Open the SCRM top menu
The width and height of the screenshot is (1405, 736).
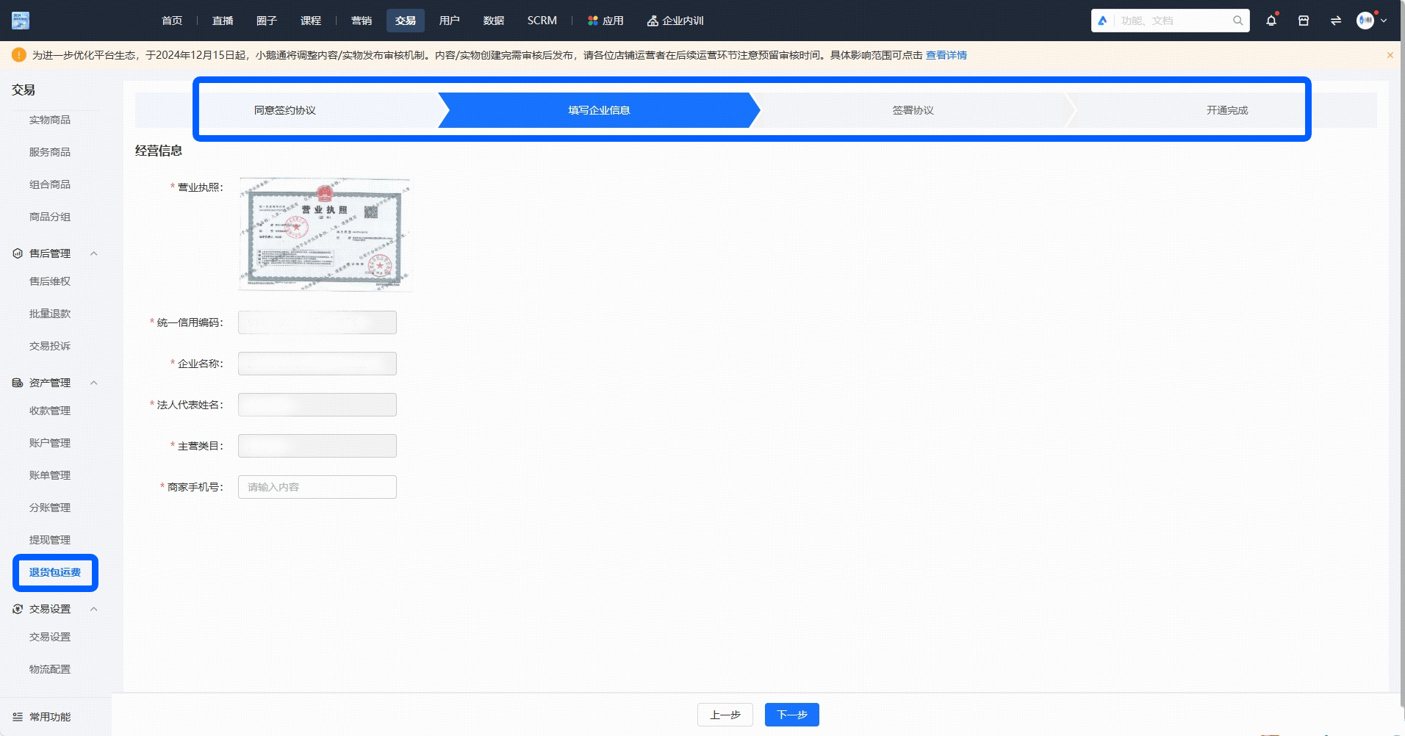pyautogui.click(x=542, y=21)
